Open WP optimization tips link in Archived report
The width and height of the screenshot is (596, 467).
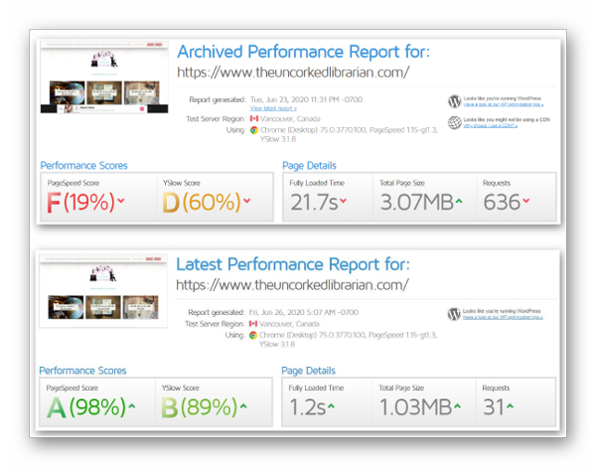tap(504, 104)
